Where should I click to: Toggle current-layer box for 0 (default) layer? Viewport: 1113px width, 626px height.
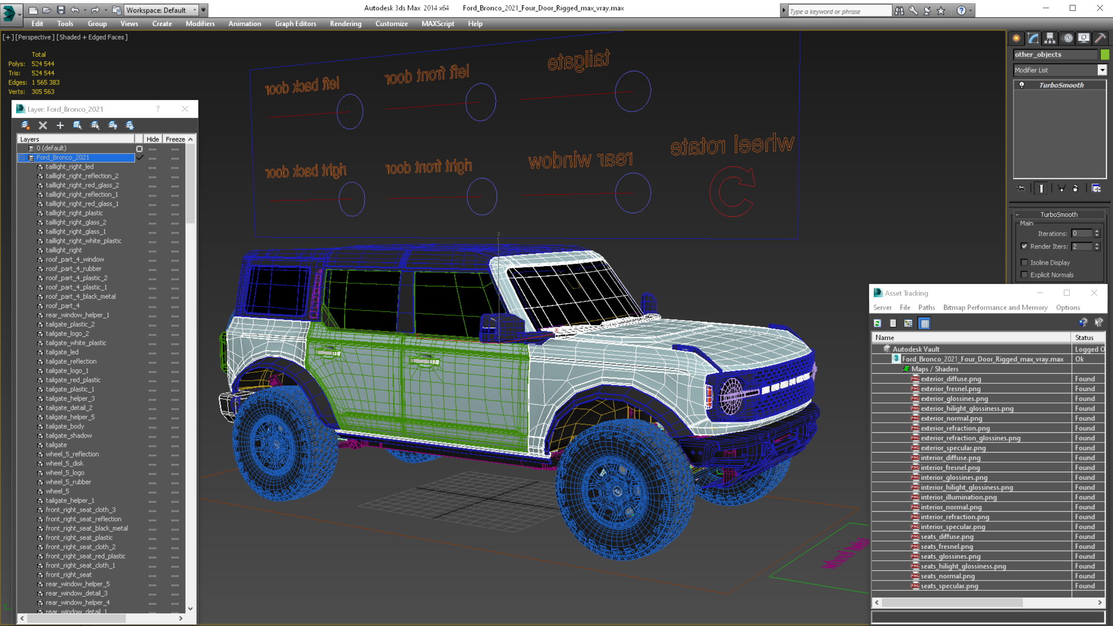139,149
